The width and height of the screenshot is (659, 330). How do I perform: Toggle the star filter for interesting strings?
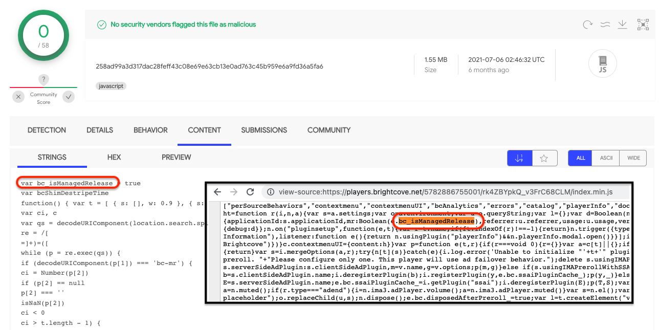coord(544,158)
